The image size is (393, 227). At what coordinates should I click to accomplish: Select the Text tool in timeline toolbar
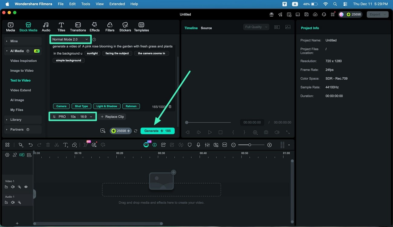coord(65,145)
